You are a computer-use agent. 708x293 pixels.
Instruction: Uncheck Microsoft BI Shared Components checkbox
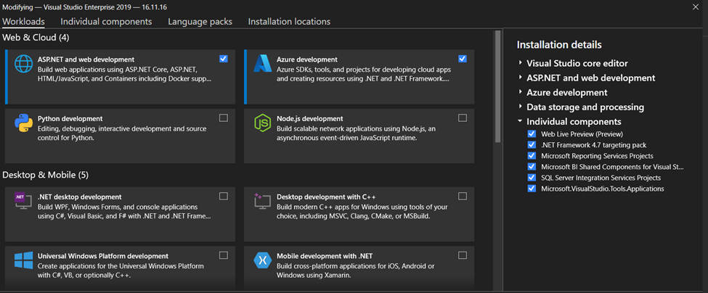[x=532, y=167]
